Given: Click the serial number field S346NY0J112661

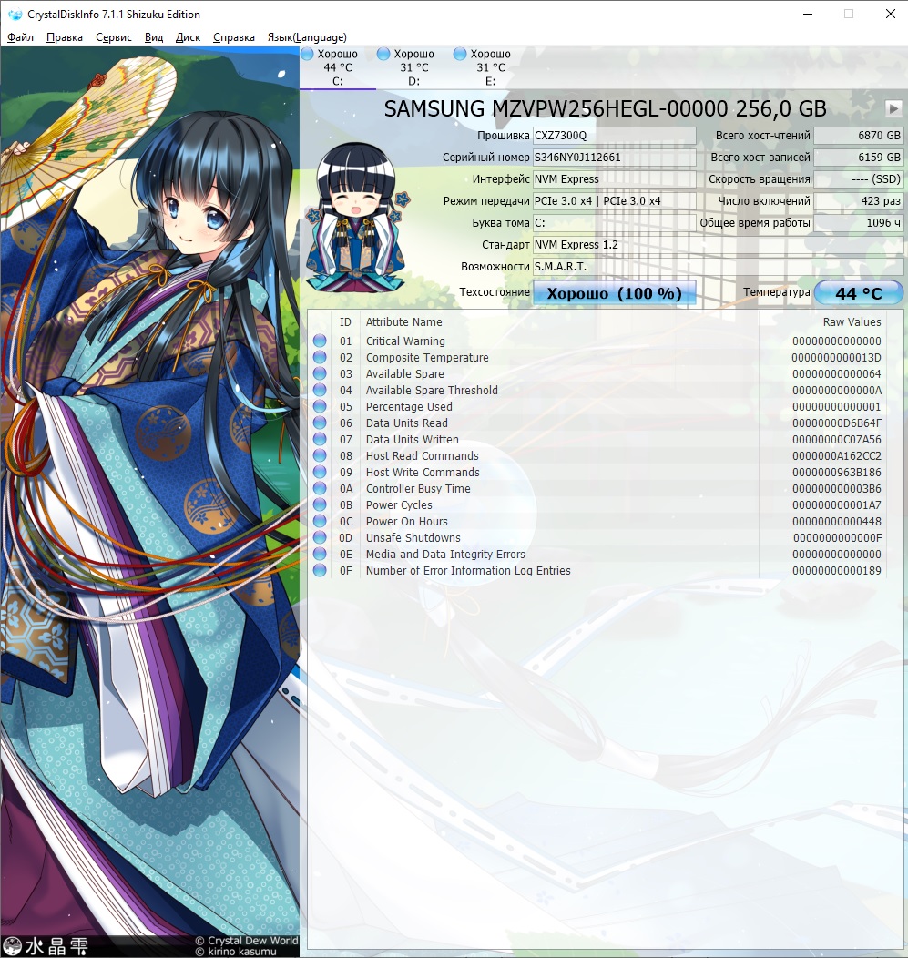Looking at the screenshot, I should point(615,158).
